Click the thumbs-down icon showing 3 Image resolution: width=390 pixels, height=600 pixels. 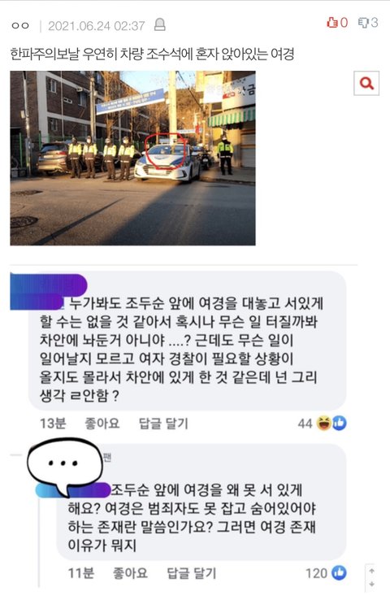362,23
